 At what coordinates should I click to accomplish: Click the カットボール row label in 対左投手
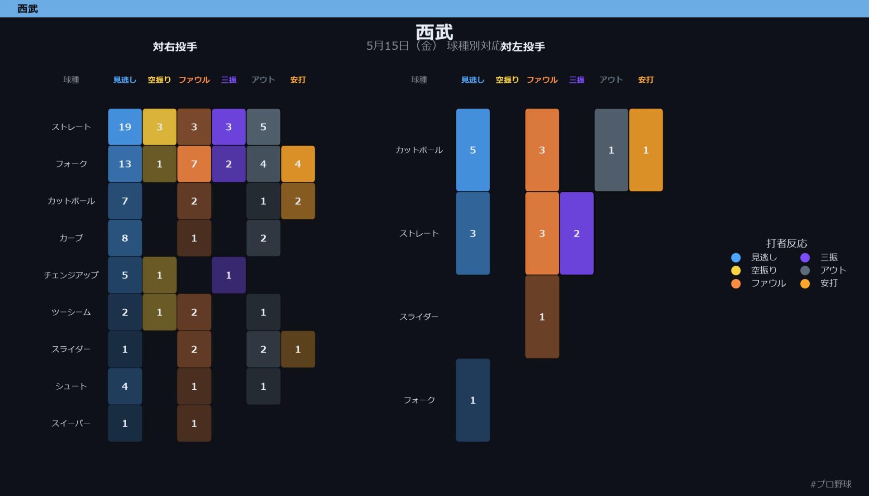click(419, 150)
